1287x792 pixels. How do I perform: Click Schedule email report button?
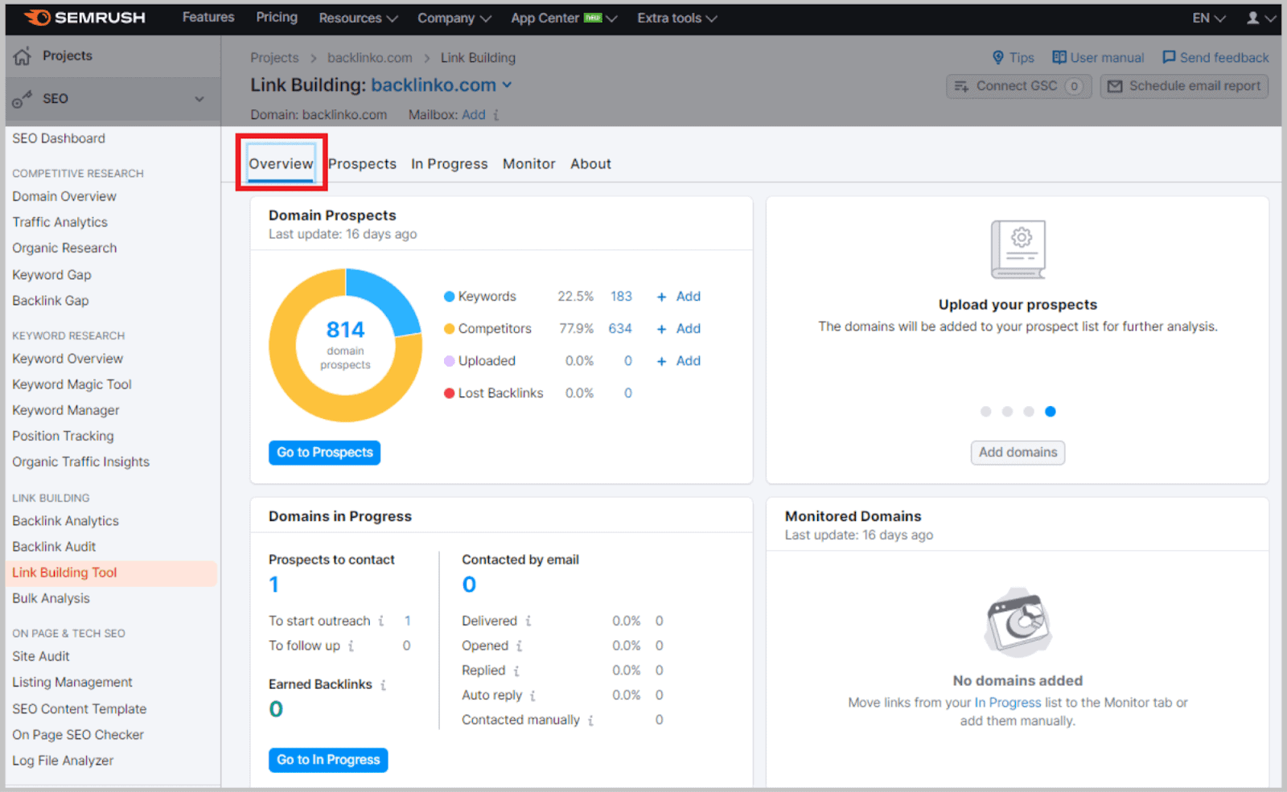[x=1184, y=86]
